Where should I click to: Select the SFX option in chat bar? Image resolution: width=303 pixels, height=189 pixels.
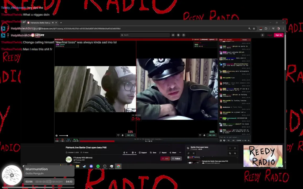[x=233, y=141]
